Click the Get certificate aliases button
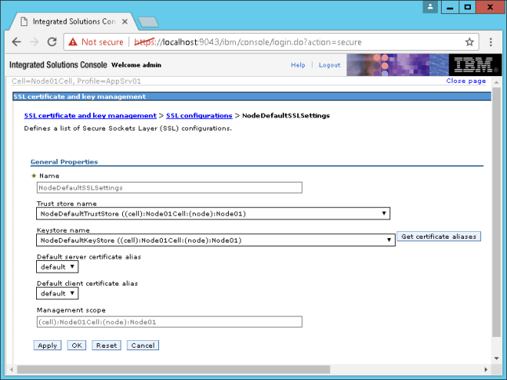The height and width of the screenshot is (380, 507). coord(439,236)
